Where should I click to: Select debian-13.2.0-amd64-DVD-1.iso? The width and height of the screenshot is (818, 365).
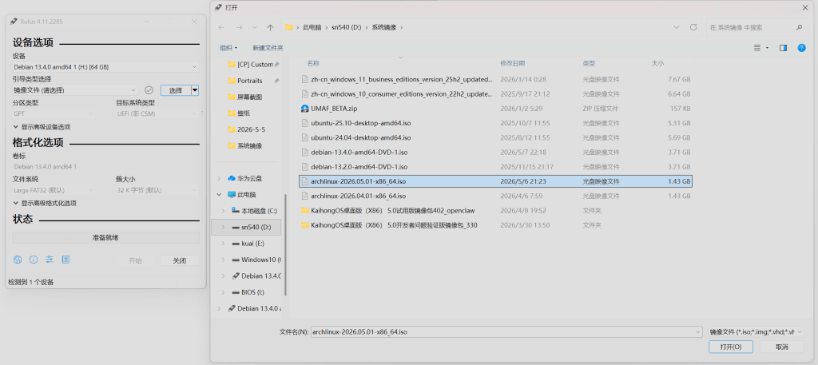click(495, 167)
